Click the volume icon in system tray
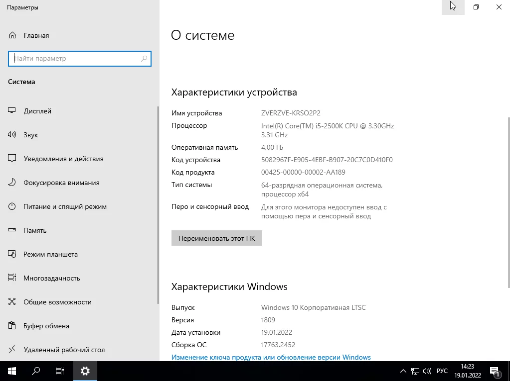The width and height of the screenshot is (510, 381). [x=427, y=371]
